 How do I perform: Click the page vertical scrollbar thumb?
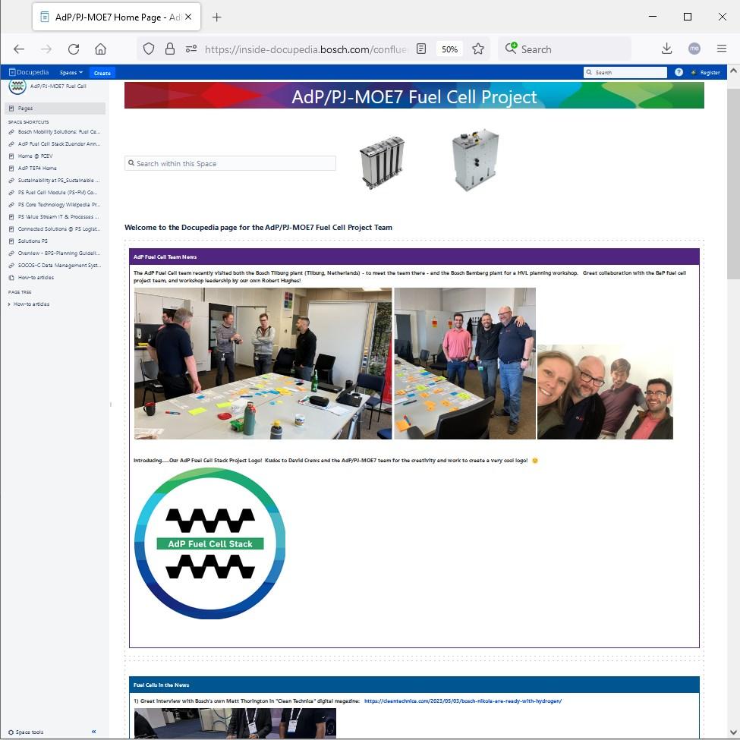[x=733, y=184]
